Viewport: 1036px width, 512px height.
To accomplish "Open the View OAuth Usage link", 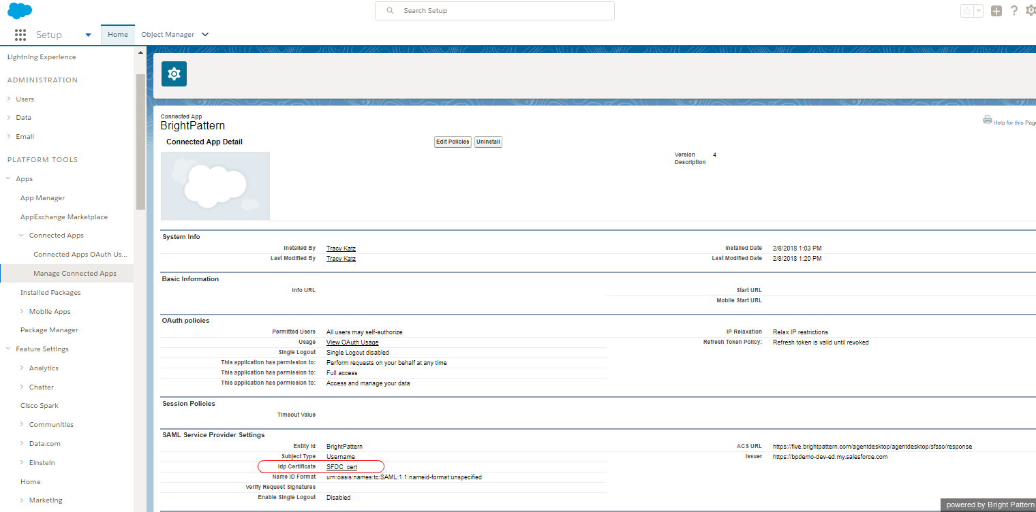I will pos(352,342).
